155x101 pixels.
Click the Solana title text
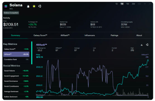coord(16,5)
